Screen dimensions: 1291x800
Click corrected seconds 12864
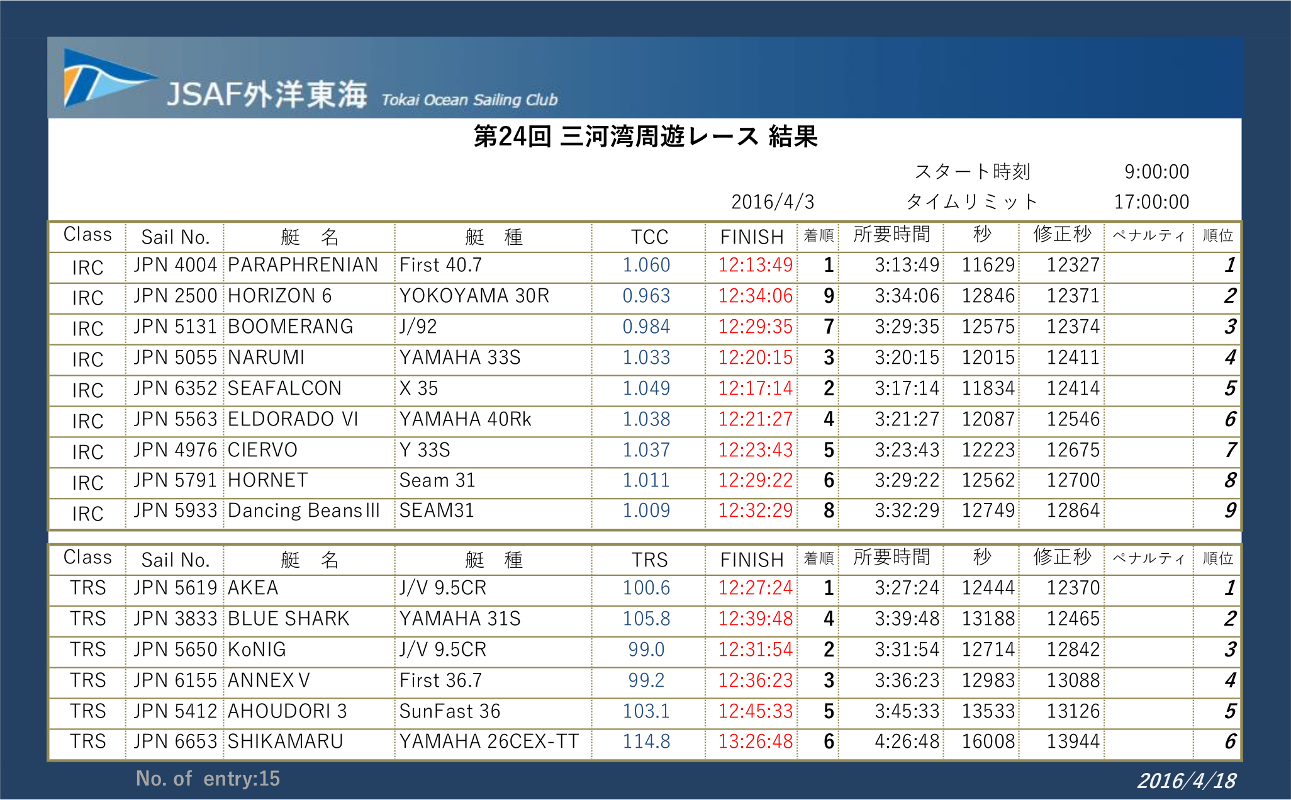pos(1073,510)
